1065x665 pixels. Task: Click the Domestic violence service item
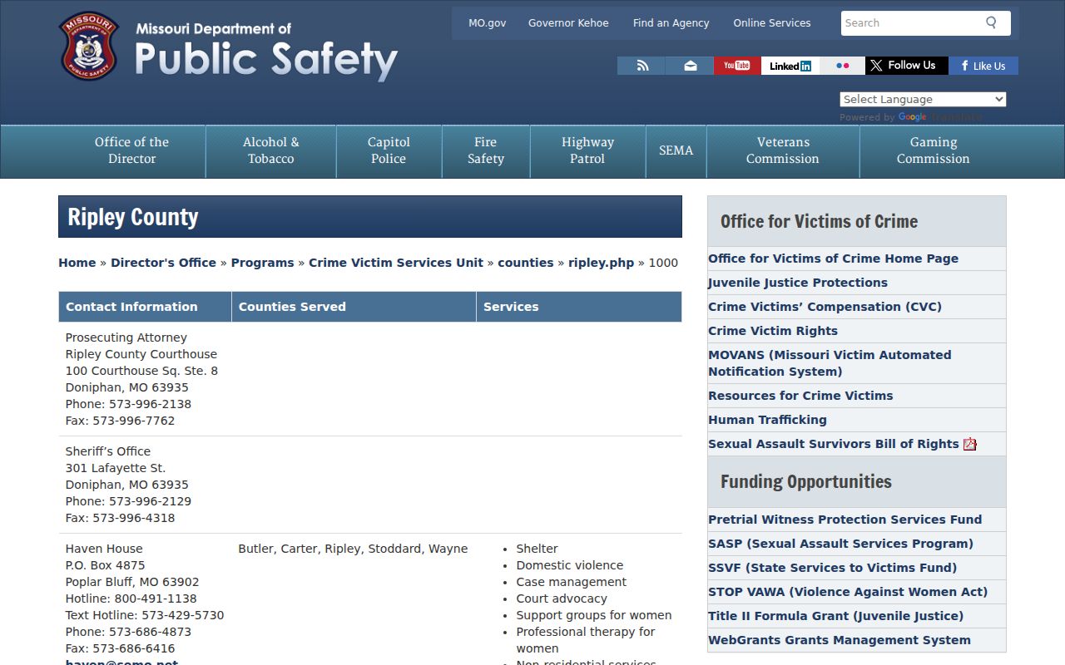570,565
